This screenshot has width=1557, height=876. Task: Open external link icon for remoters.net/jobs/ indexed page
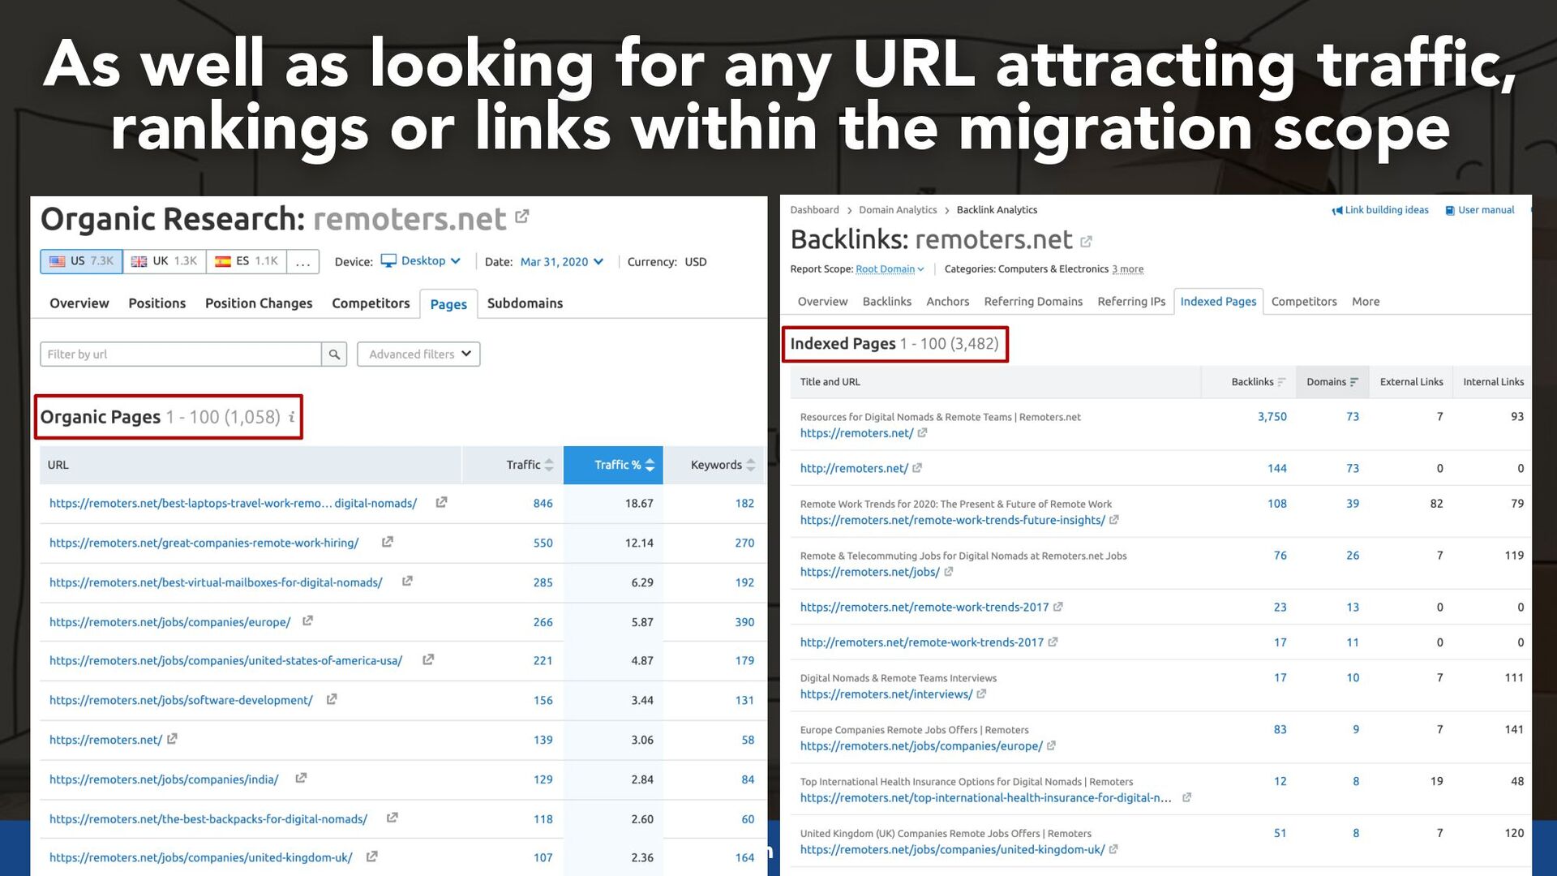[949, 572]
